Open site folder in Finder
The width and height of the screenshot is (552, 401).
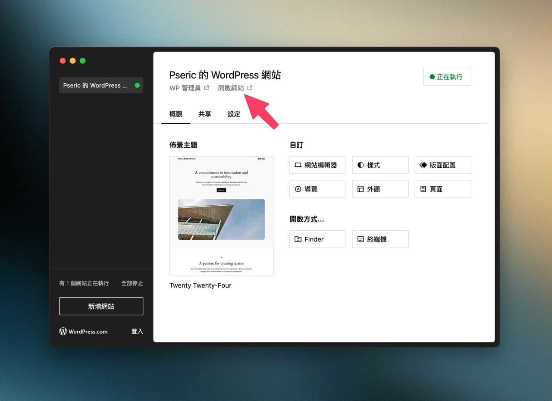(x=317, y=239)
